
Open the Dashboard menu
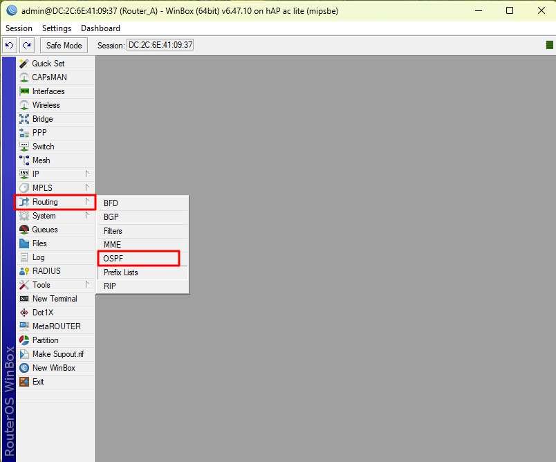[100, 28]
